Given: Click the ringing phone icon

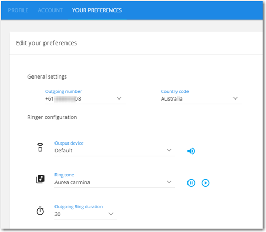Looking at the screenshot, I should [40, 147].
